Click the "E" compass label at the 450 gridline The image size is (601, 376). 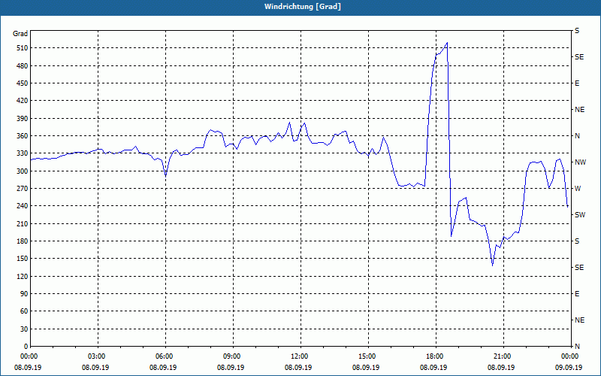[x=577, y=83]
